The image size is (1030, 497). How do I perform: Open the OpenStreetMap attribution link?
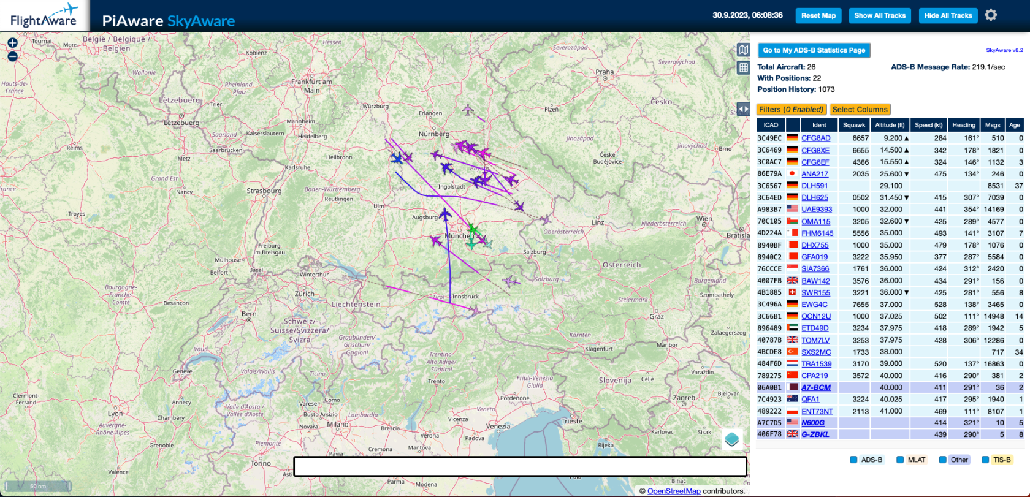[x=674, y=491]
